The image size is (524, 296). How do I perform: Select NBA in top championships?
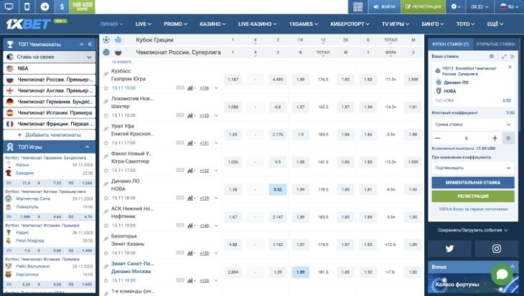[49, 68]
